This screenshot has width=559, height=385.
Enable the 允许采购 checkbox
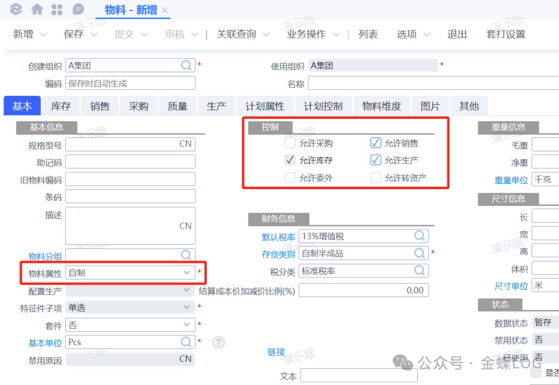pos(290,143)
